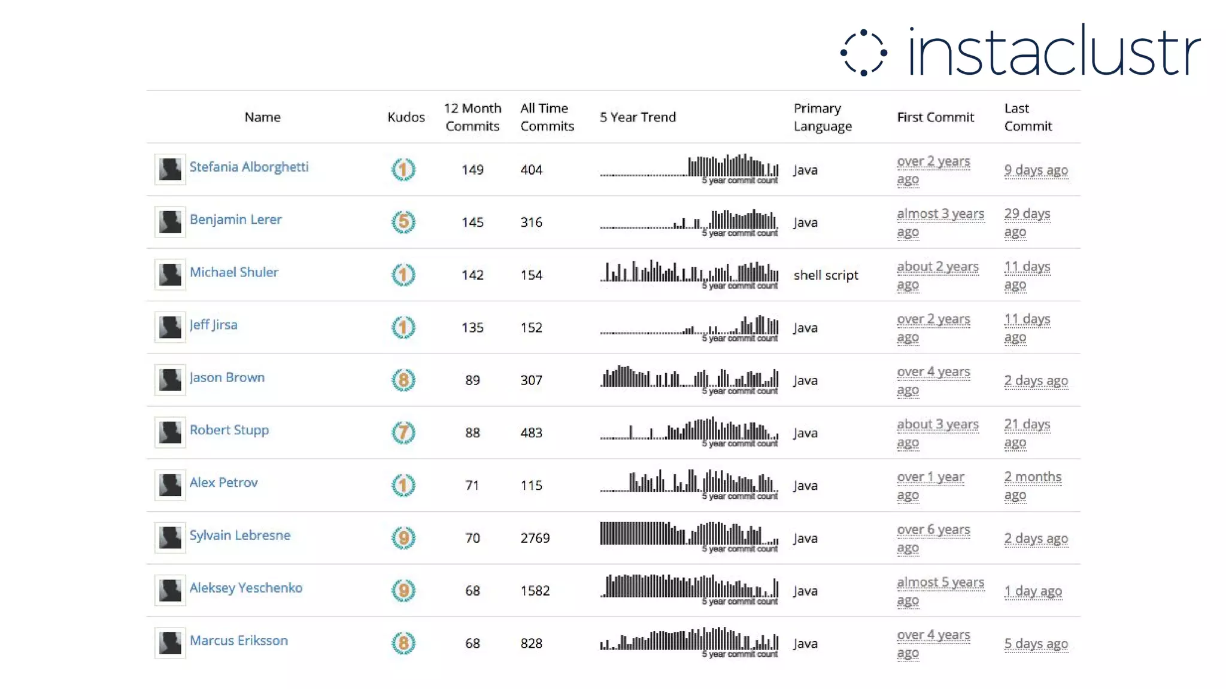Open Stefania Alborghetti's profile link
Viewport: 1226px width, 689px height.
pyautogui.click(x=249, y=167)
